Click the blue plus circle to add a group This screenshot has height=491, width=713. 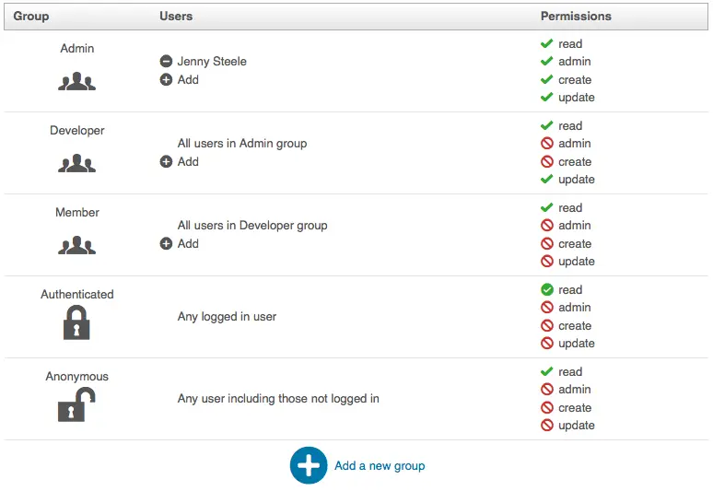pos(309,465)
